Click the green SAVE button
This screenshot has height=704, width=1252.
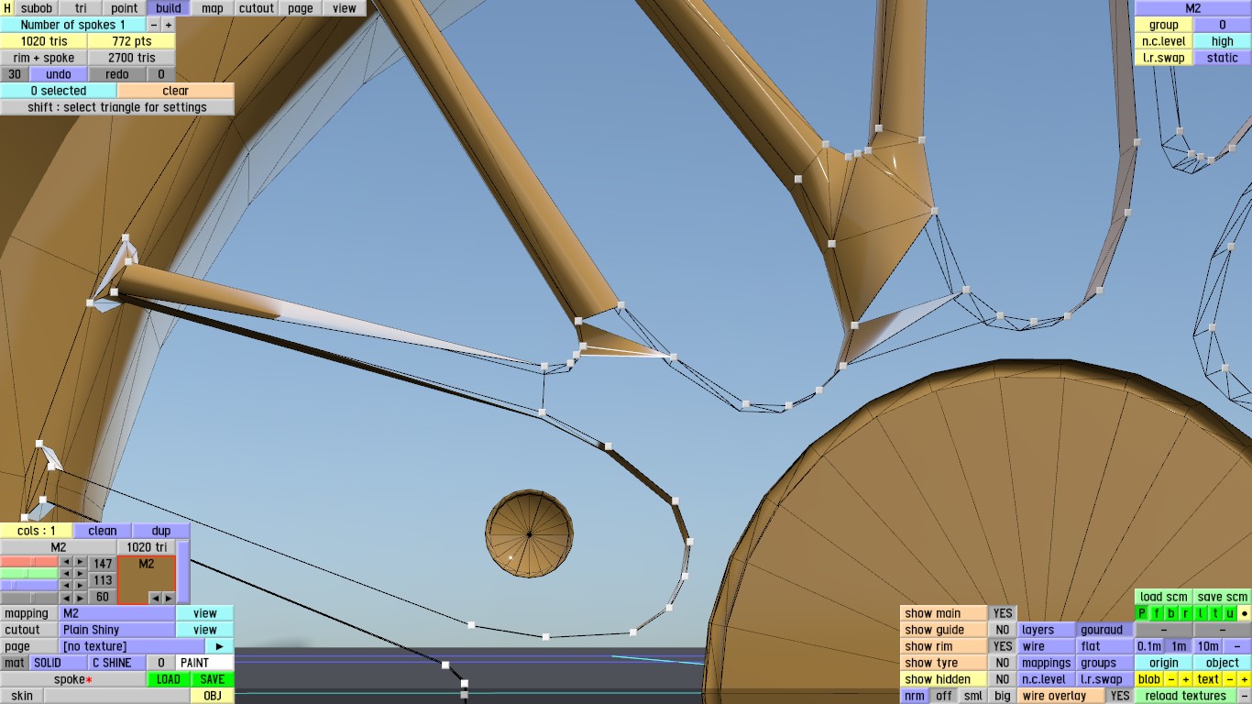click(213, 679)
